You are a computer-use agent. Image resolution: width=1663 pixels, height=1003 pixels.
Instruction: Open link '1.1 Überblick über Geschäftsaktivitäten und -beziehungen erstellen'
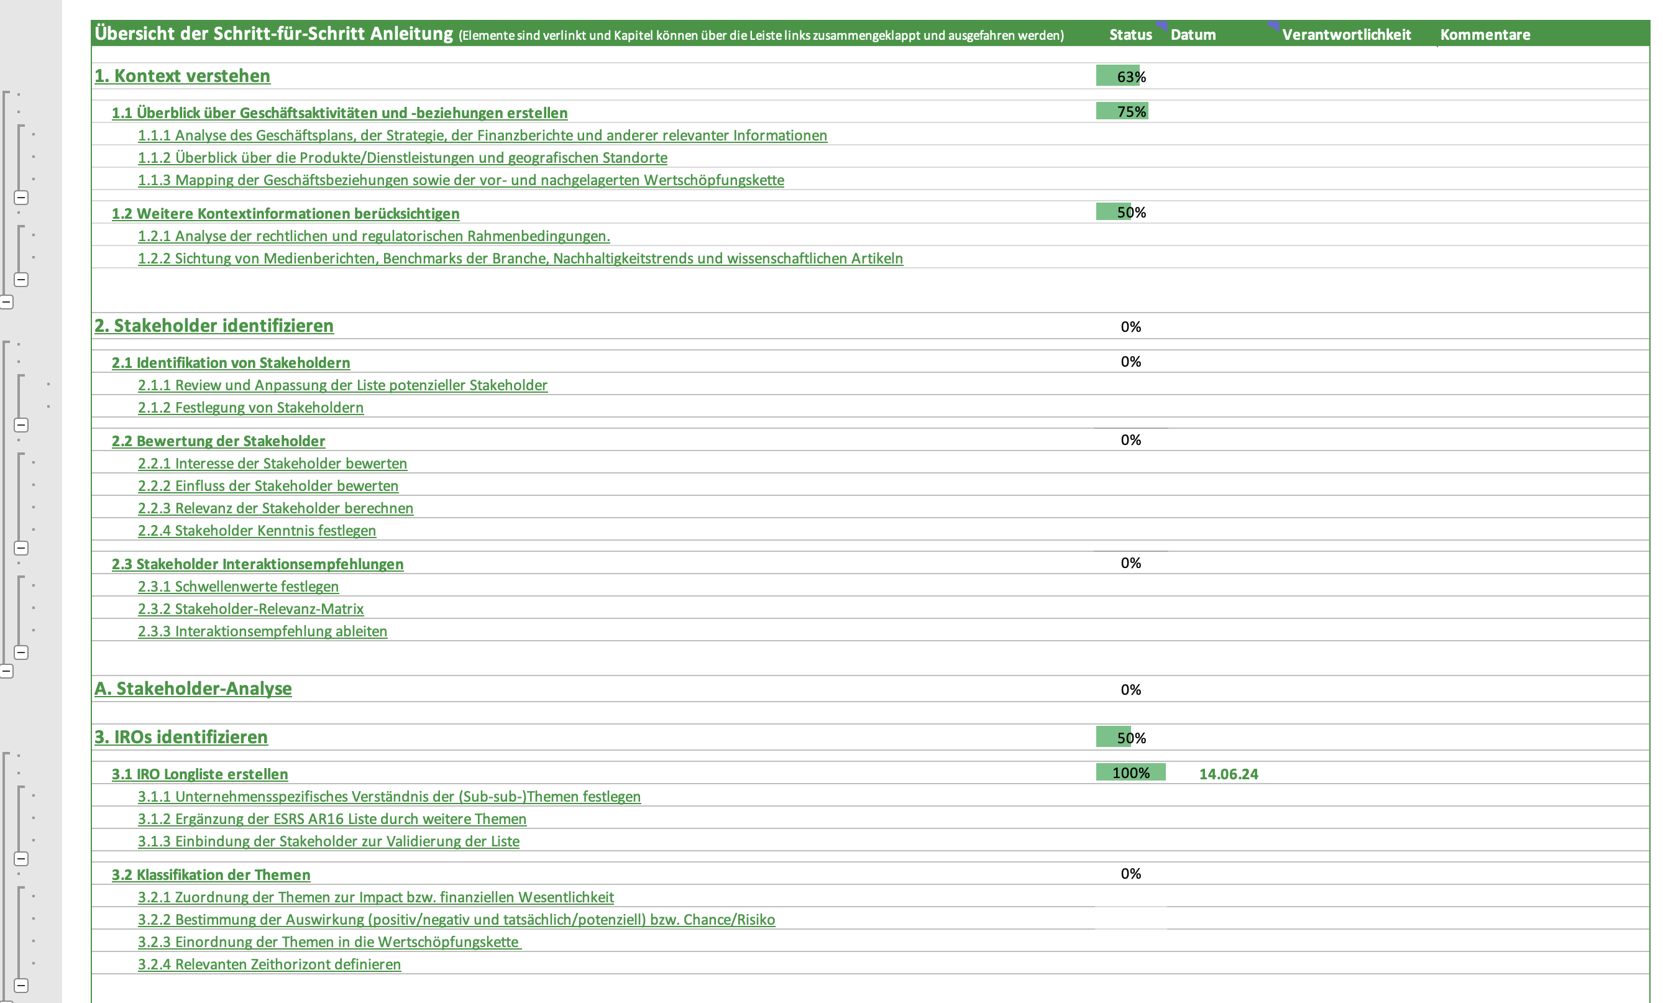click(339, 112)
